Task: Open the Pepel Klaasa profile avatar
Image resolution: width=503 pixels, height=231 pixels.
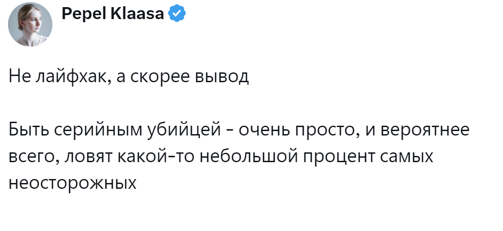Action: coord(31,24)
